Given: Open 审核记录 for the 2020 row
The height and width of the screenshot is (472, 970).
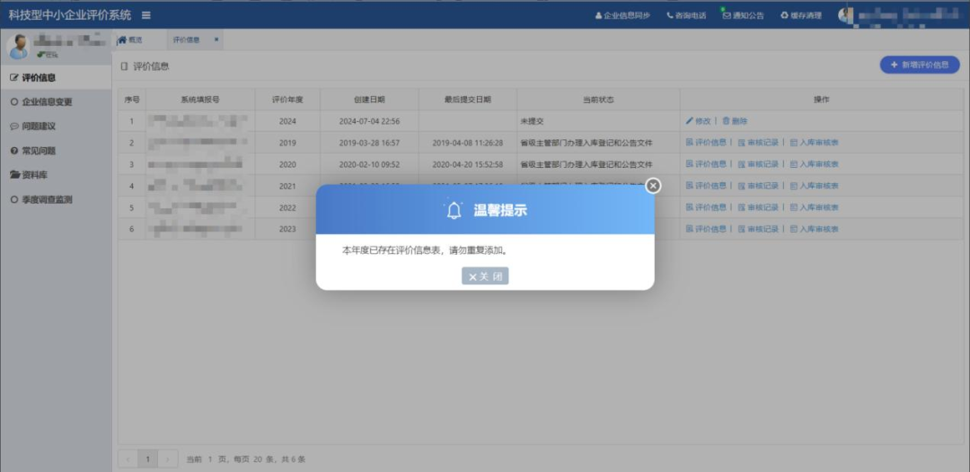Looking at the screenshot, I should (758, 164).
